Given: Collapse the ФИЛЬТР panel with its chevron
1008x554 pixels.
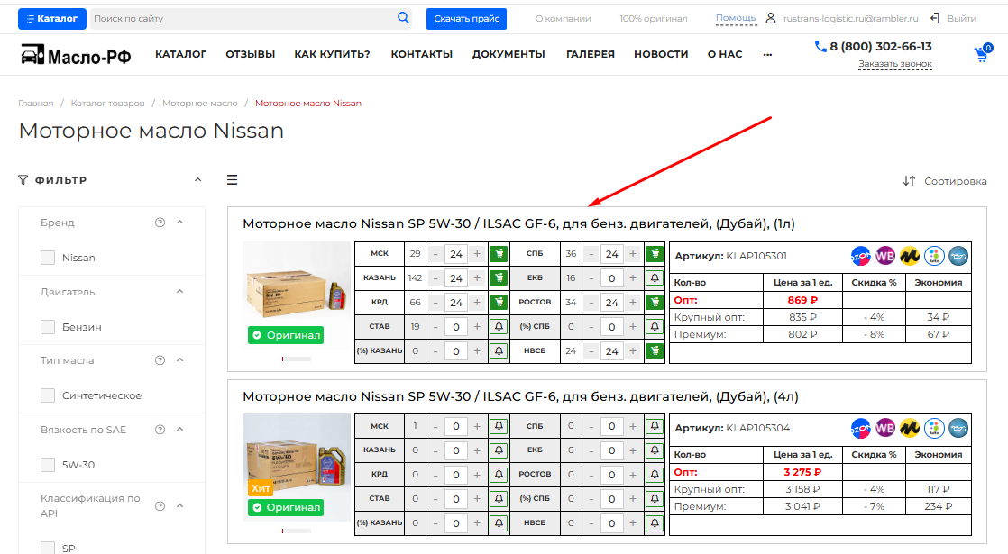Looking at the screenshot, I should [198, 180].
